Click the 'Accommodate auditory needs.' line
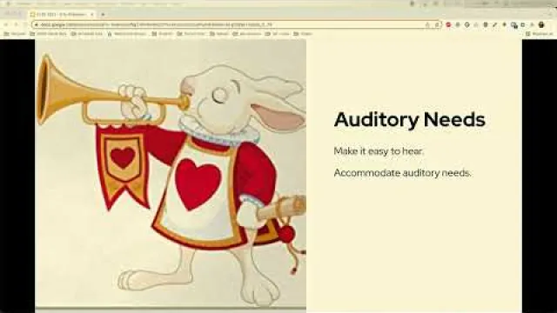The height and width of the screenshot is (313, 557). coord(402,173)
